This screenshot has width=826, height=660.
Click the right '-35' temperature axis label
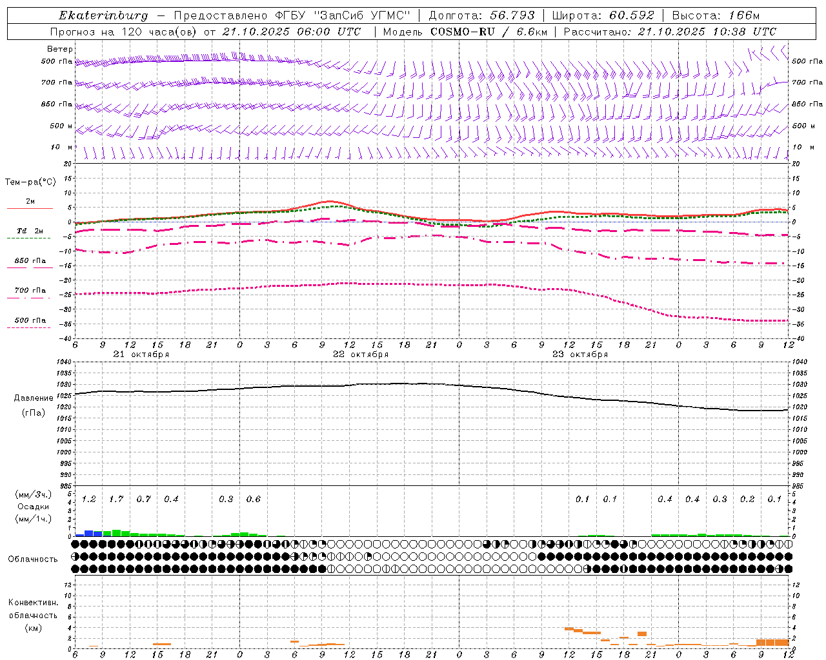(x=798, y=324)
